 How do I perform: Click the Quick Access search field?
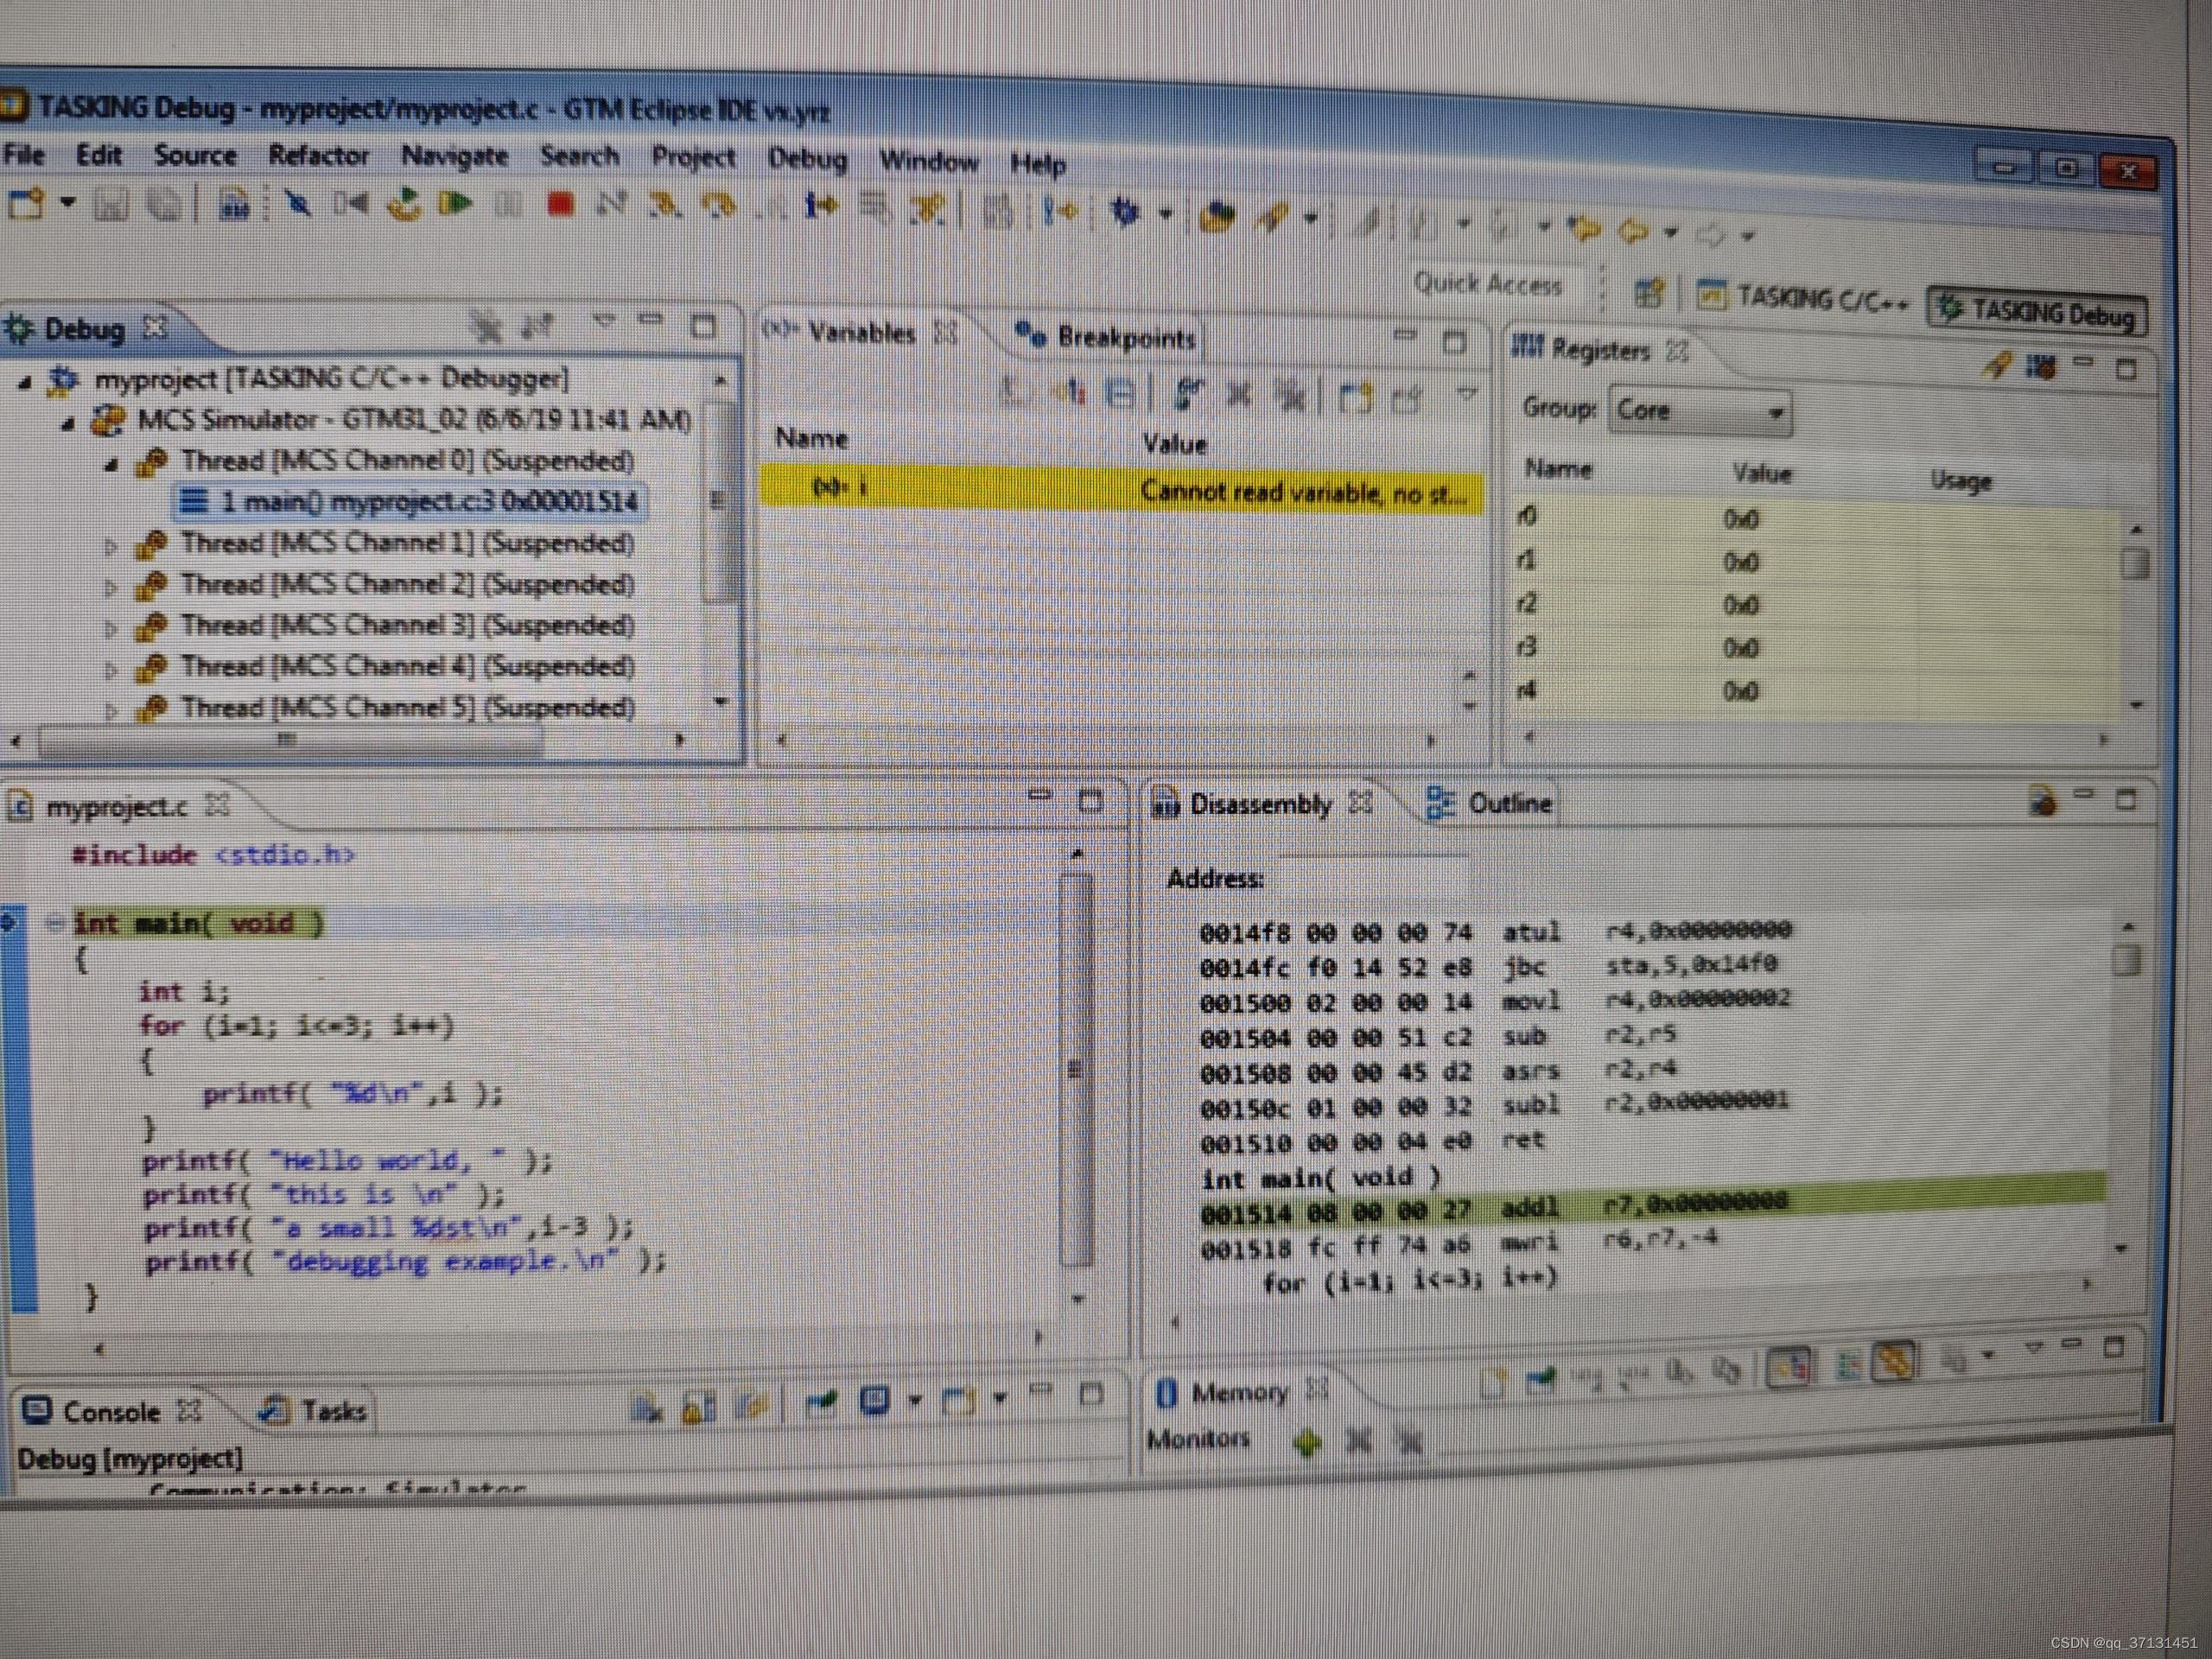point(1487,285)
